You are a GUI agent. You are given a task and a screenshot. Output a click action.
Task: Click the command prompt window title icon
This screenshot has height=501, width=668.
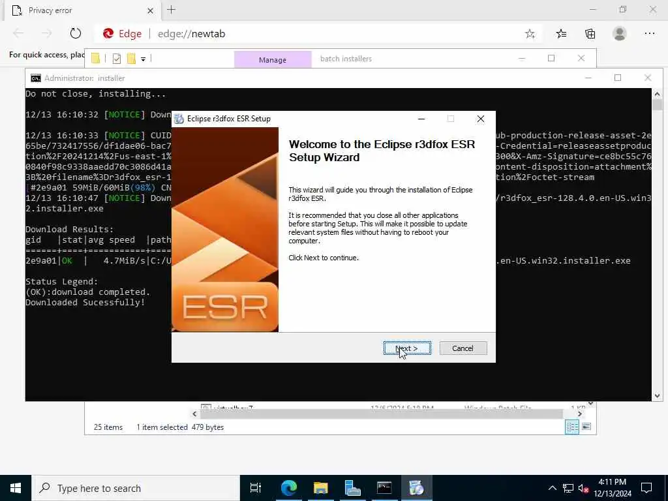tap(36, 78)
